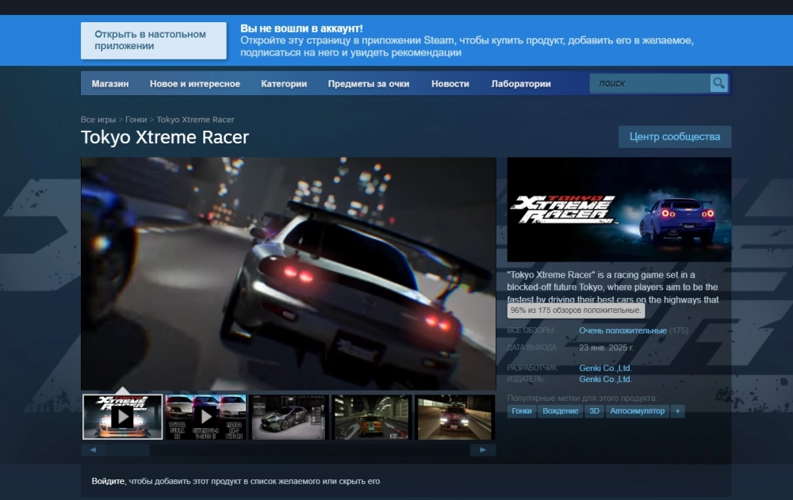Click the search magnifier icon
Viewport: 793px width, 500px height.
click(718, 83)
